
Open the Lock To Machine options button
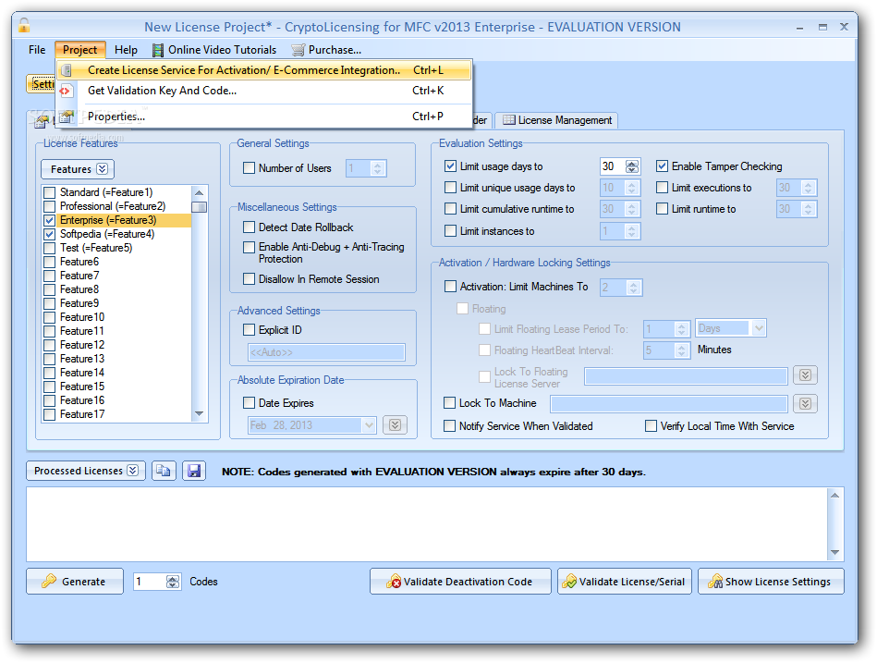[806, 403]
